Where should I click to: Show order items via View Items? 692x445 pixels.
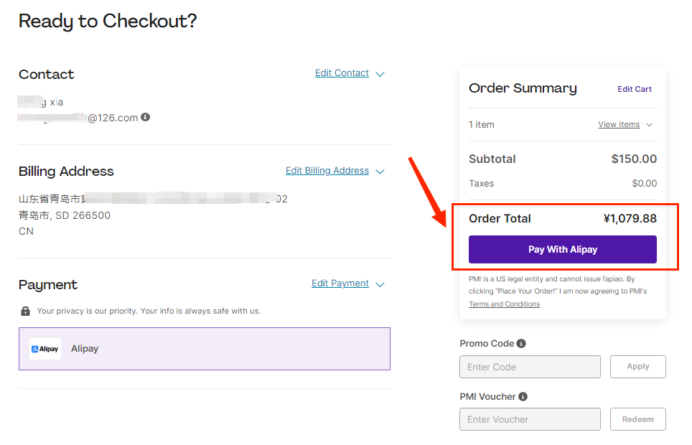coord(618,125)
